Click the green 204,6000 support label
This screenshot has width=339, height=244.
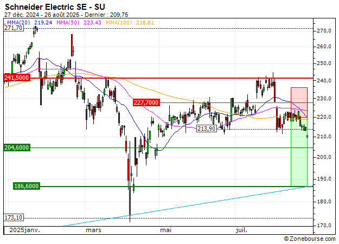tap(17, 147)
